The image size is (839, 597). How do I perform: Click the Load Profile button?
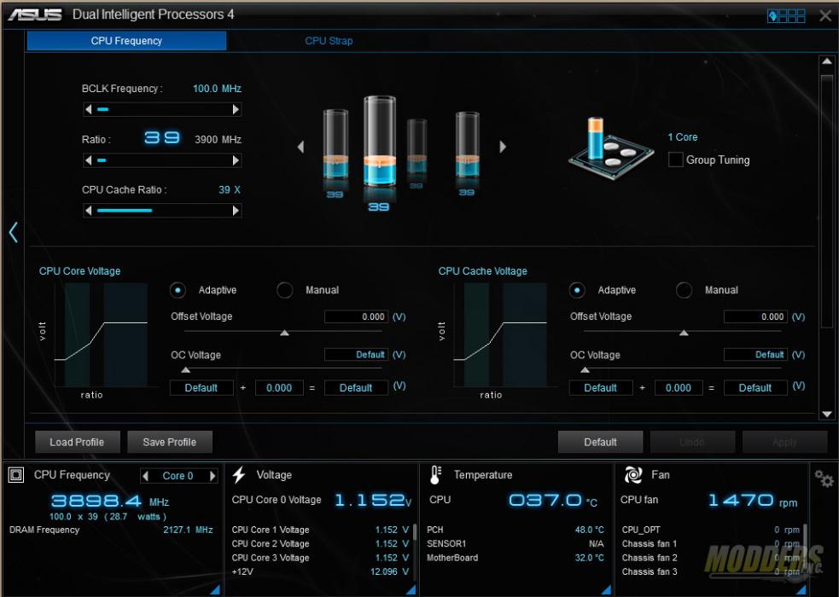[x=77, y=442]
